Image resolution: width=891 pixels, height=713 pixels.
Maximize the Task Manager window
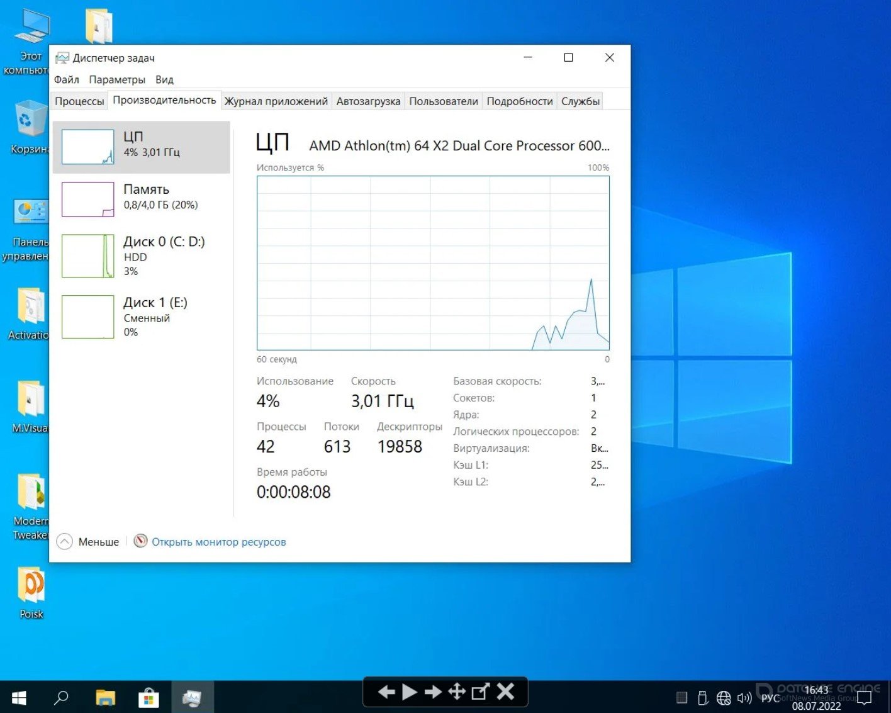pos(568,57)
